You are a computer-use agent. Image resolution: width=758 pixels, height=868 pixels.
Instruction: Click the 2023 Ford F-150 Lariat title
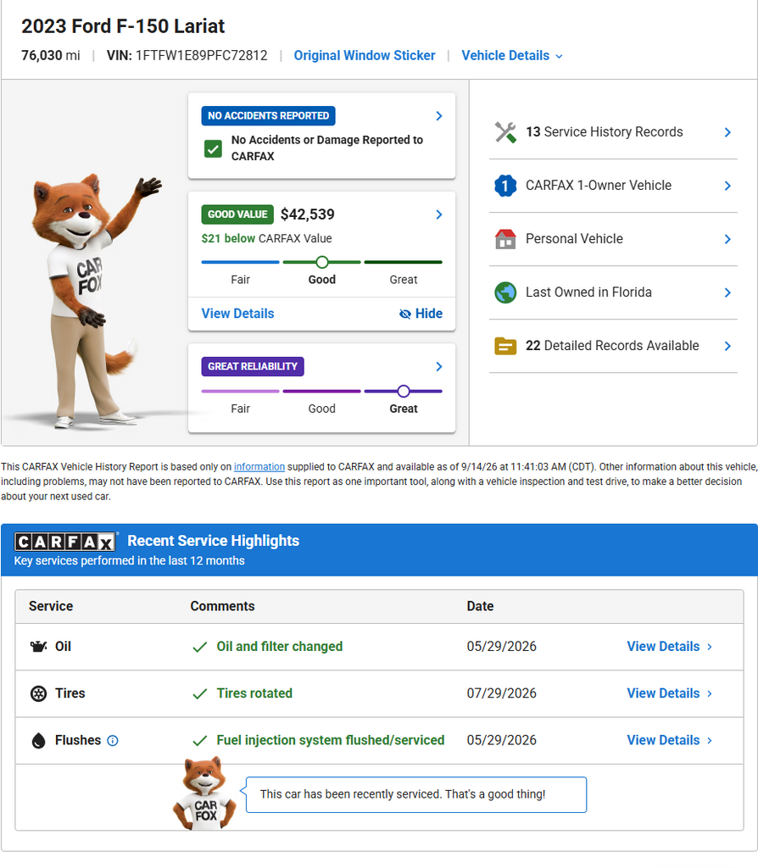(x=123, y=26)
